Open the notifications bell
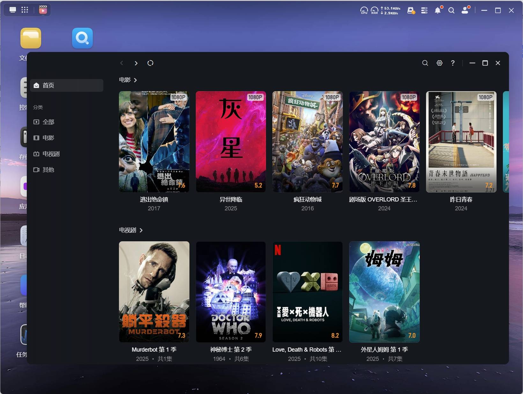 438,11
